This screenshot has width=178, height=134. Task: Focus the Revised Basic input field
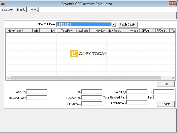(x=37, y=98)
